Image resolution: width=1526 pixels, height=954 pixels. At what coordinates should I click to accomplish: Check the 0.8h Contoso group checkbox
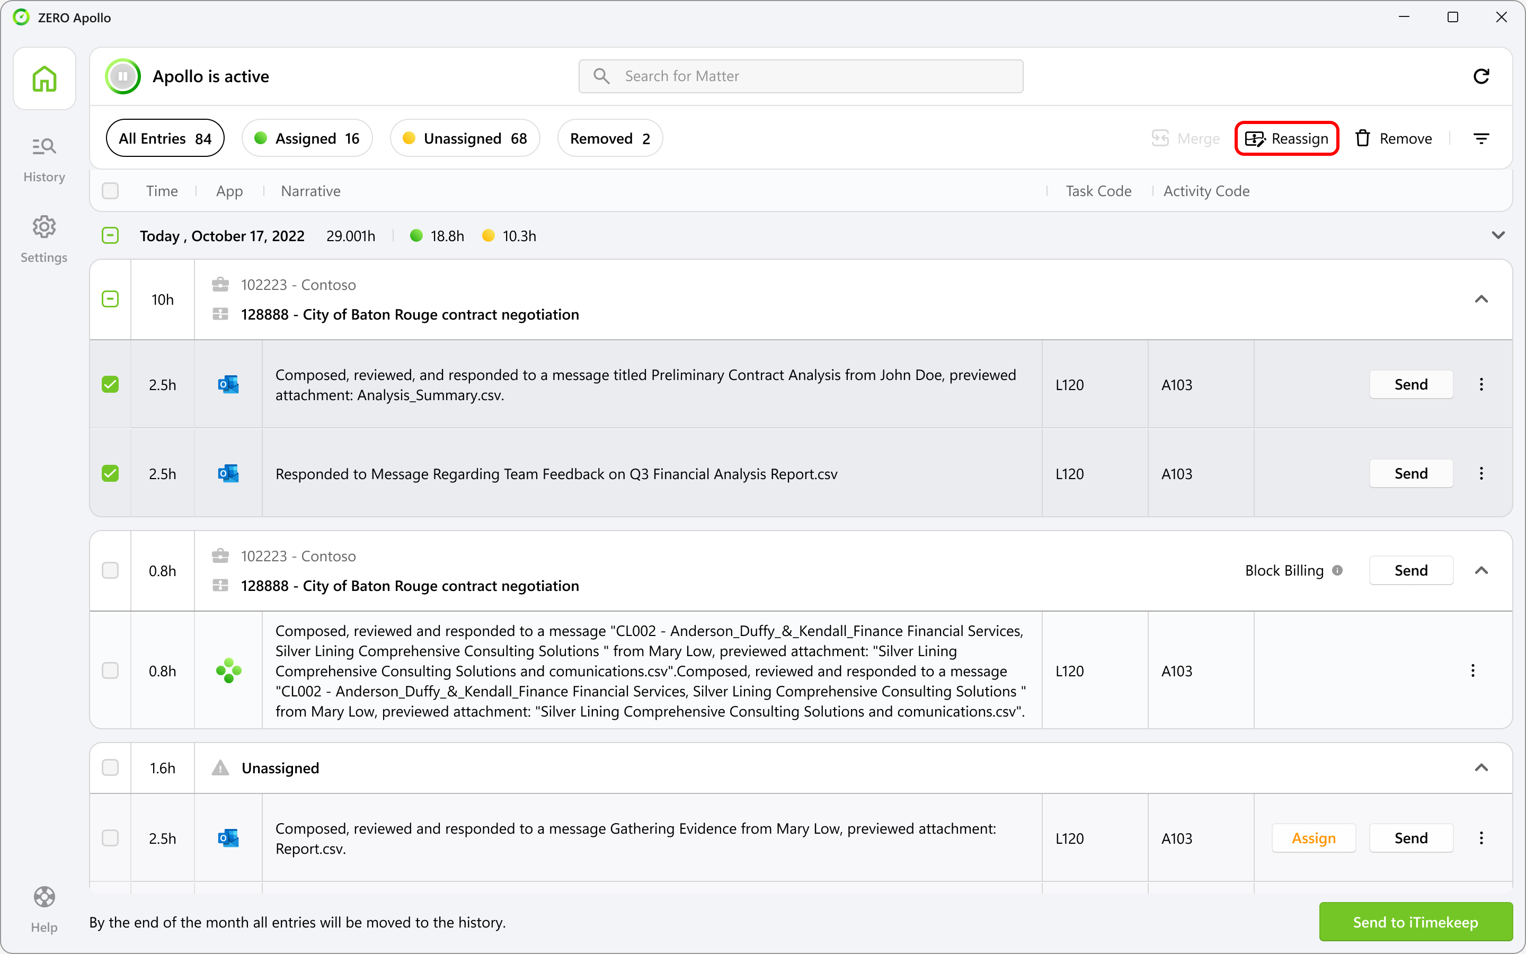coord(110,570)
